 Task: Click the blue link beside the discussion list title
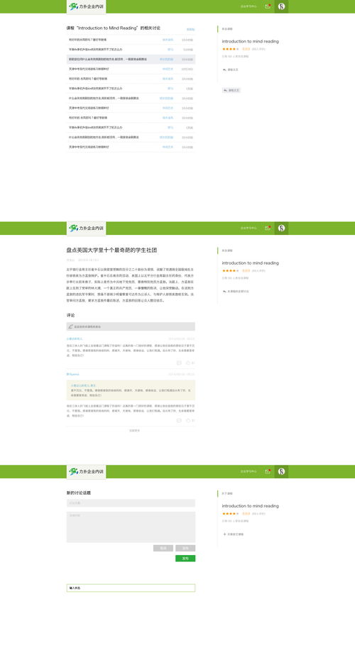[190, 29]
